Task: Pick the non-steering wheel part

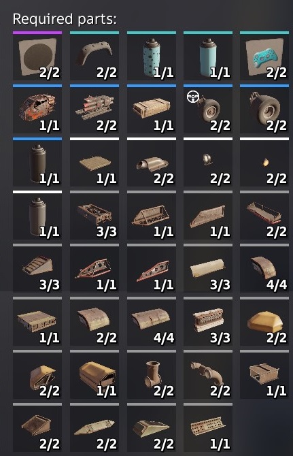Action: [x=264, y=109]
